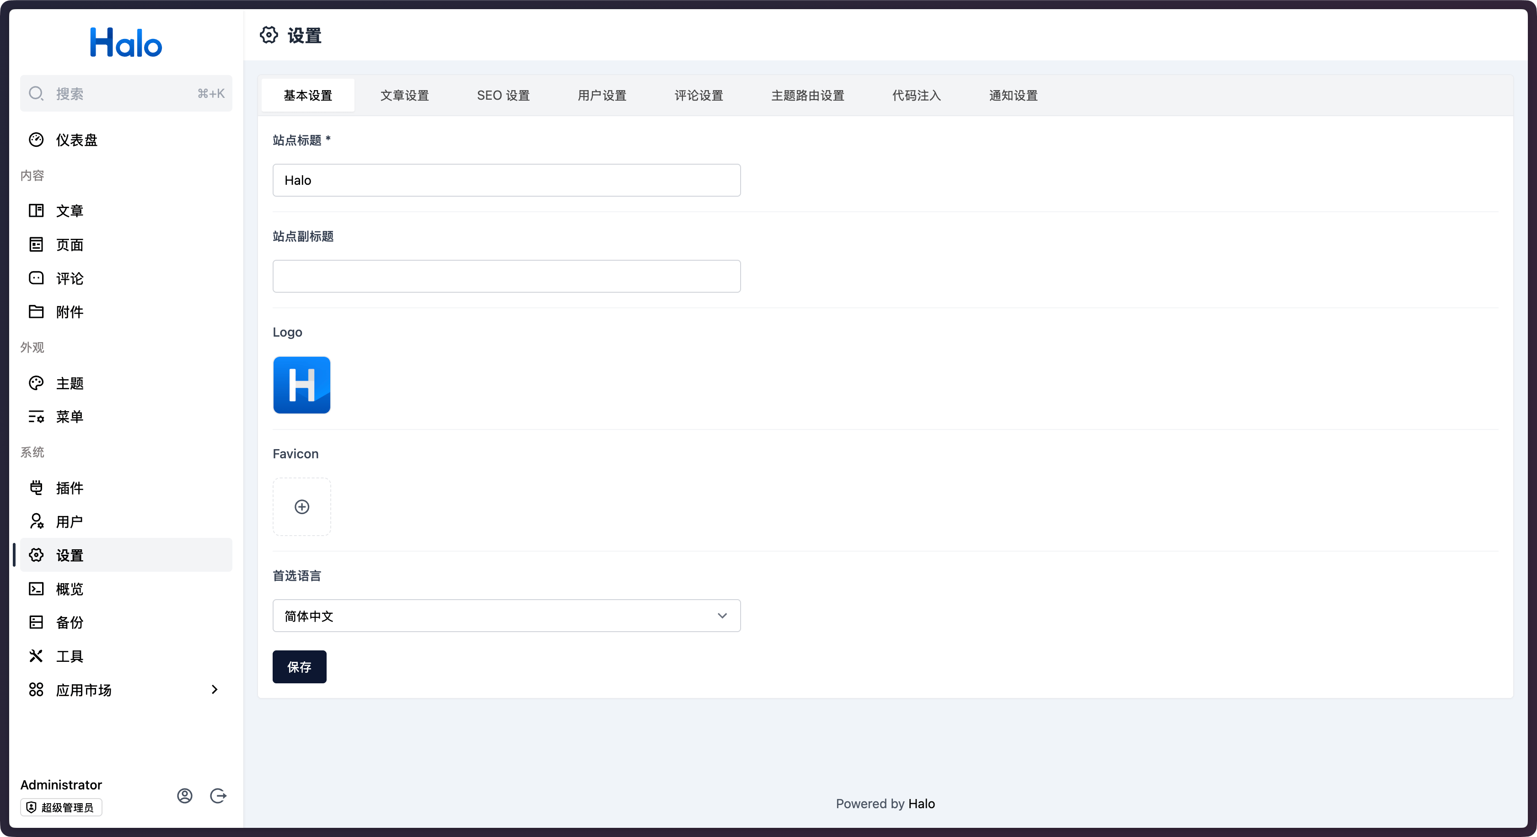Click the palette icon for 主题
Screen dimensions: 1537x837
pos(37,383)
